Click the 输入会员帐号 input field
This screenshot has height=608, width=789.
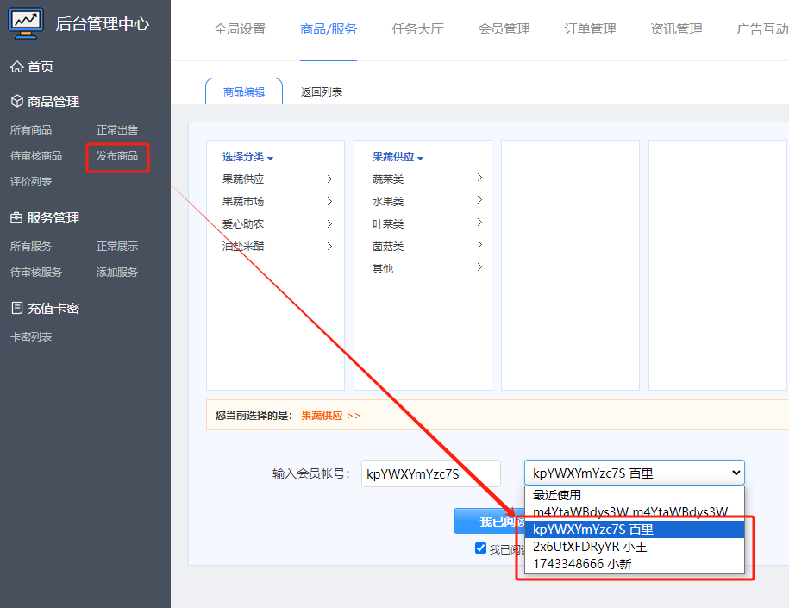(431, 473)
